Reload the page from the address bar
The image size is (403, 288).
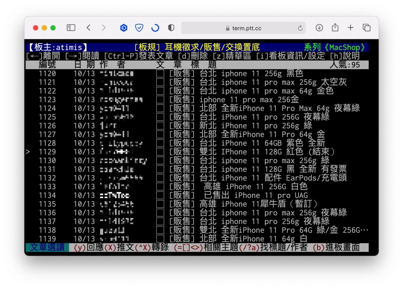(300, 28)
